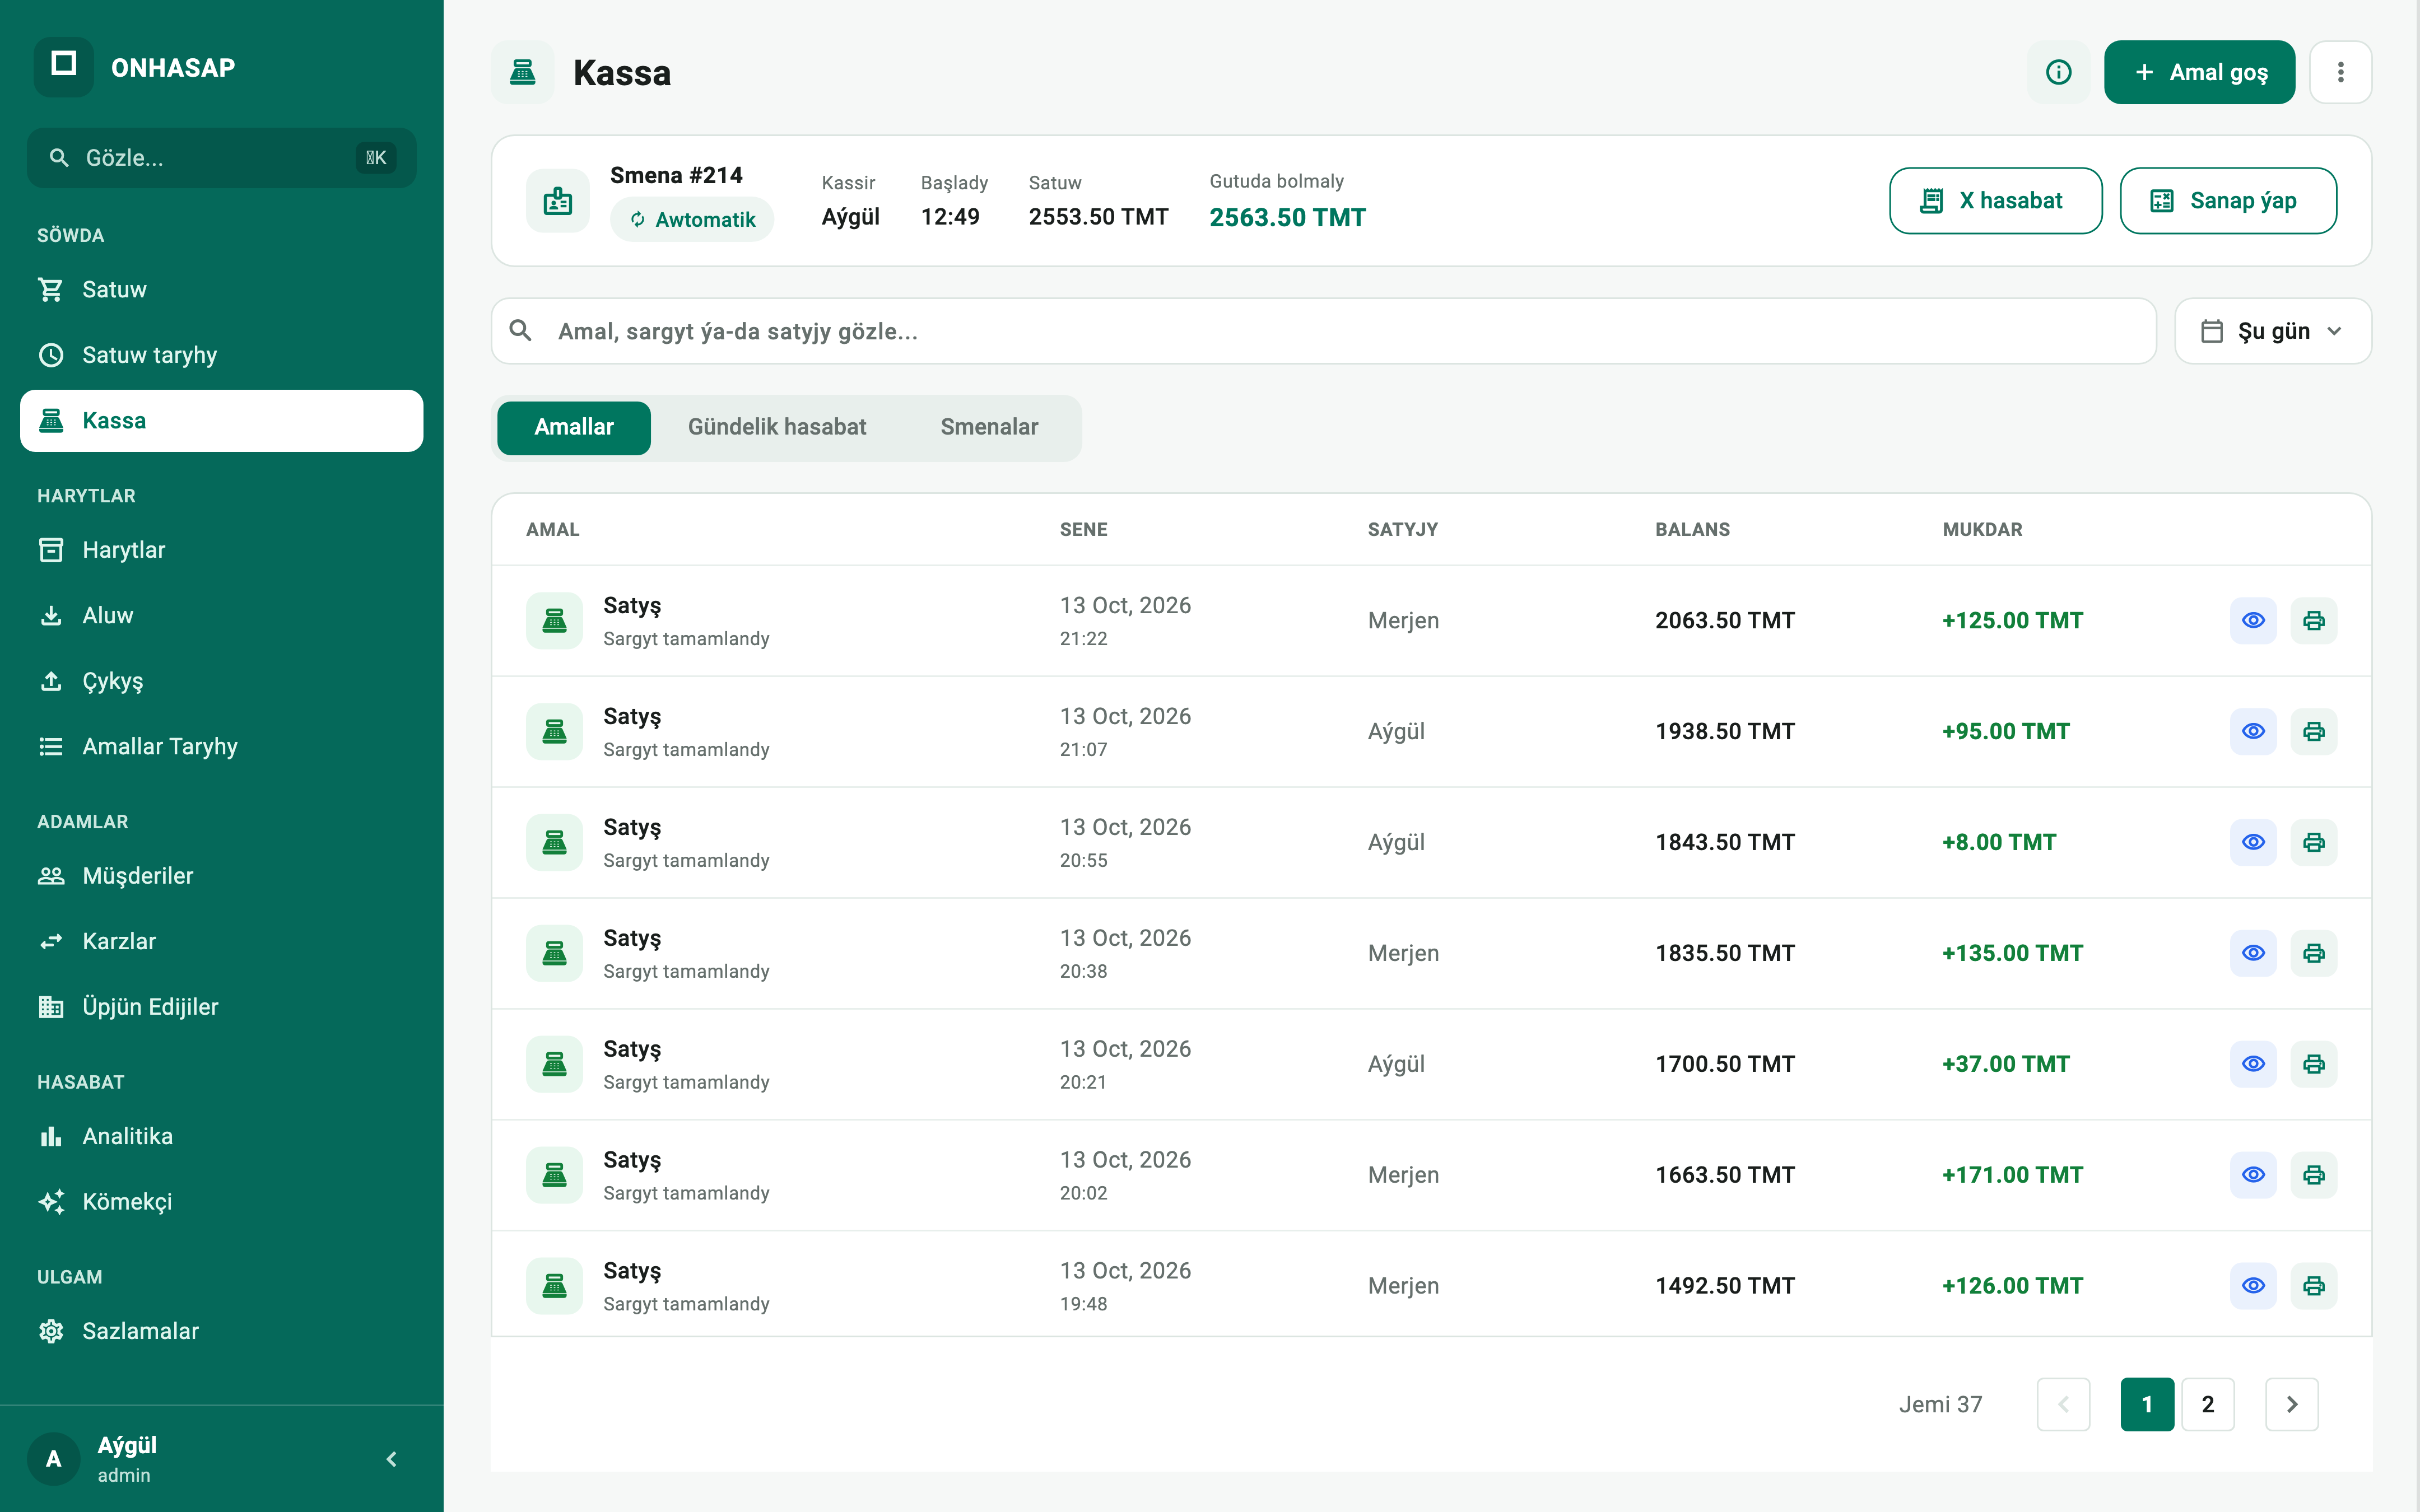Screen dimensions: 2420x1512
Task: Open Satuw taryhy in the sidebar
Action: 222,355
